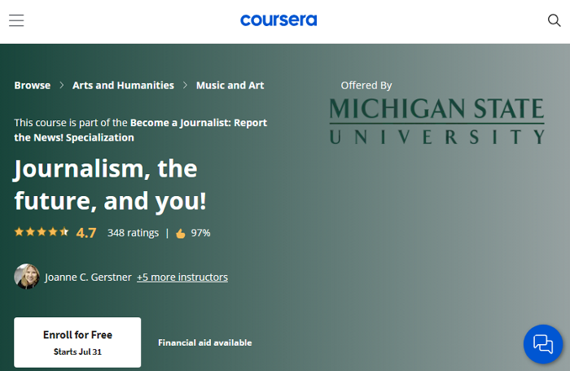View the 348 ratings count
Viewport: 570px width, 371px height.
point(133,233)
